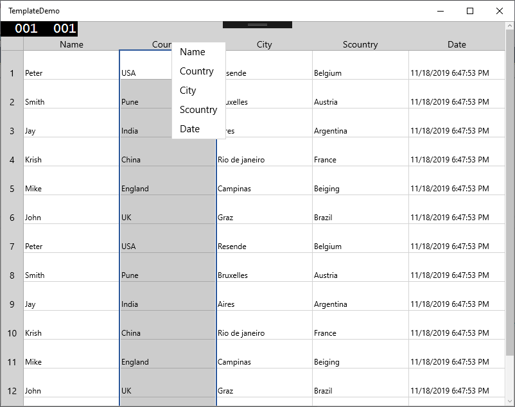Click the right "001" counter display
This screenshot has width=515, height=407.
pos(64,28)
